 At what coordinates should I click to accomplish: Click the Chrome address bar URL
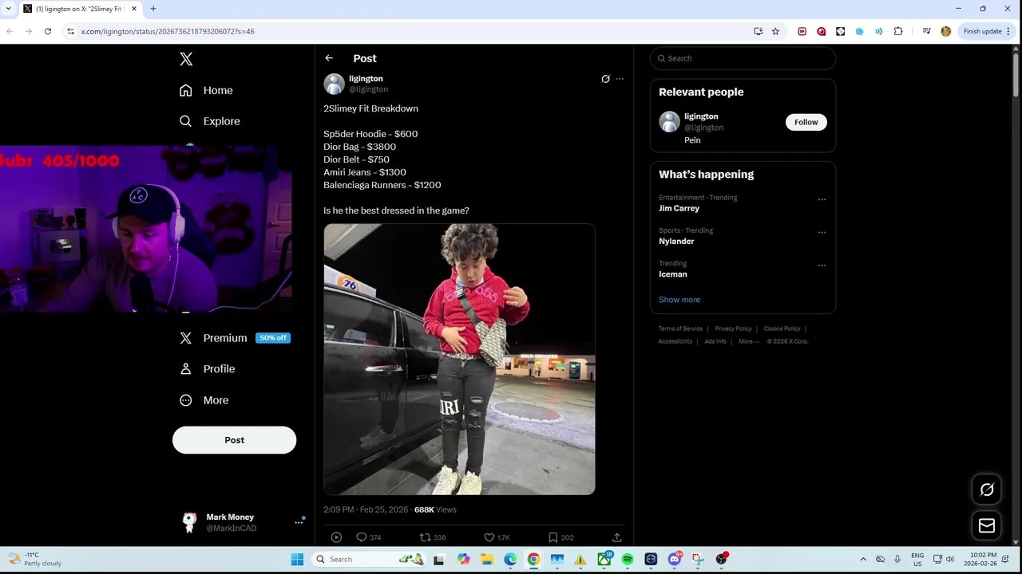tap(168, 31)
